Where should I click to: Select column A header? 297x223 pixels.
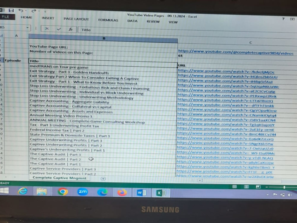[16, 36]
